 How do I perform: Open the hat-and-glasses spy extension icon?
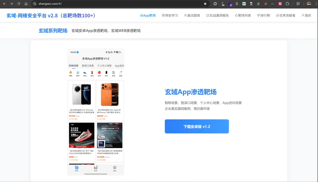[251, 4]
